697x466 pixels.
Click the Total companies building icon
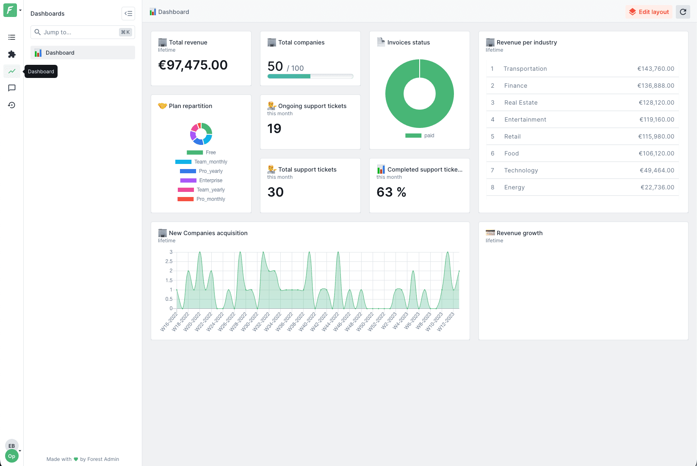tap(272, 42)
